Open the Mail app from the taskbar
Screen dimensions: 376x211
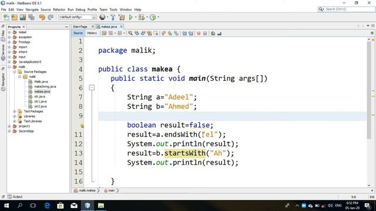(x=74, y=206)
